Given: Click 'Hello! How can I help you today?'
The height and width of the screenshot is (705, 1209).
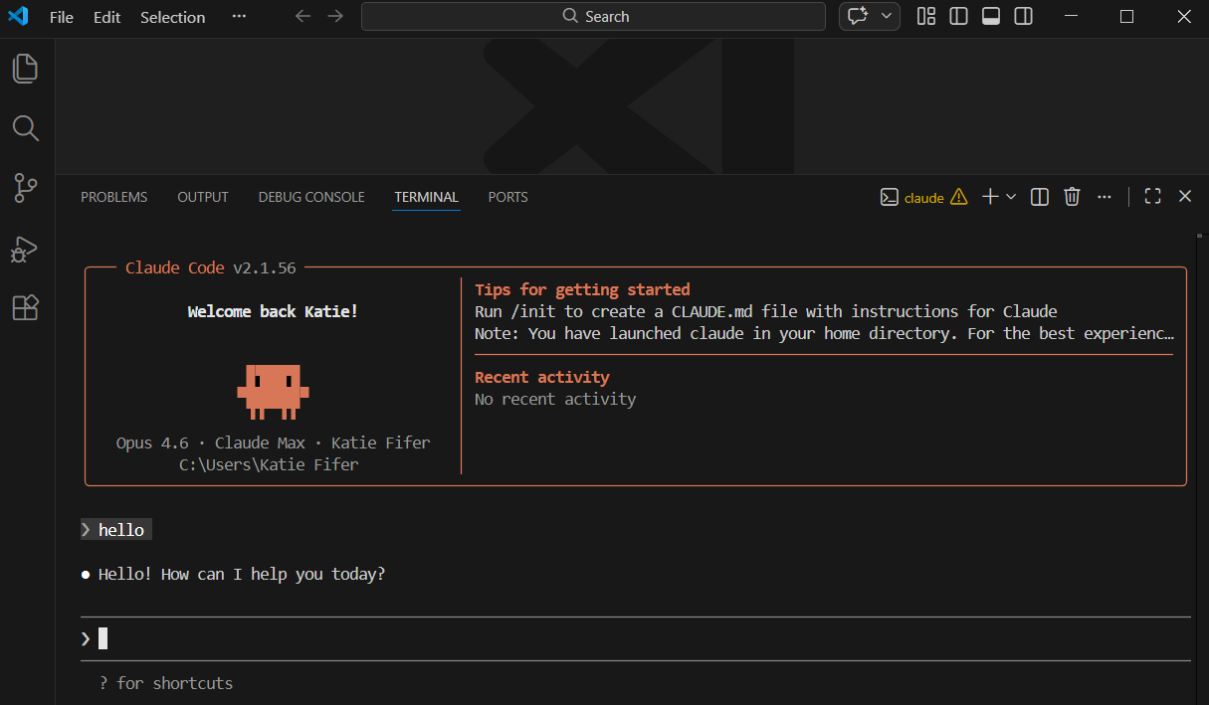Looking at the screenshot, I should coord(242,574).
